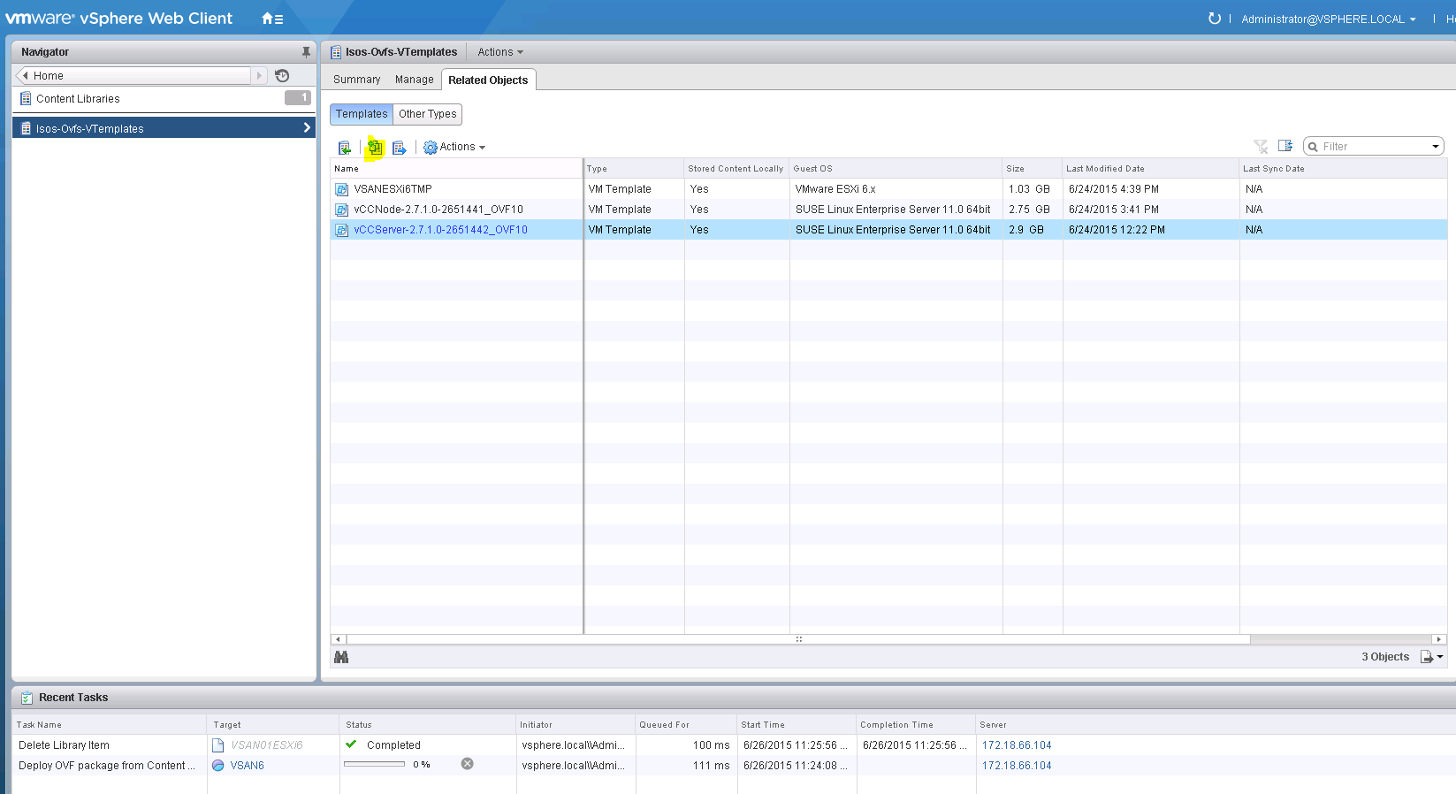Viewport: 1456px width, 794px height.
Task: Switch to the Manage tab
Action: pos(415,80)
